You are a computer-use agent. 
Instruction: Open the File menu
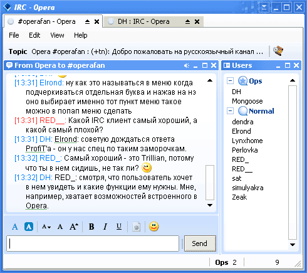[x=14, y=35]
